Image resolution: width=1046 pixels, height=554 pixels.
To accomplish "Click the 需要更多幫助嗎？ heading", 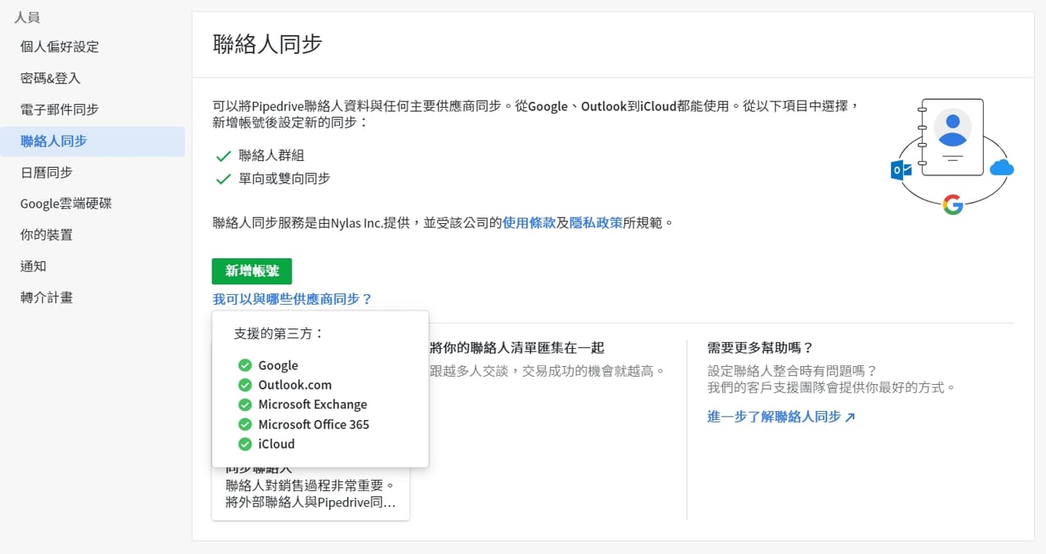I will pyautogui.click(x=761, y=348).
